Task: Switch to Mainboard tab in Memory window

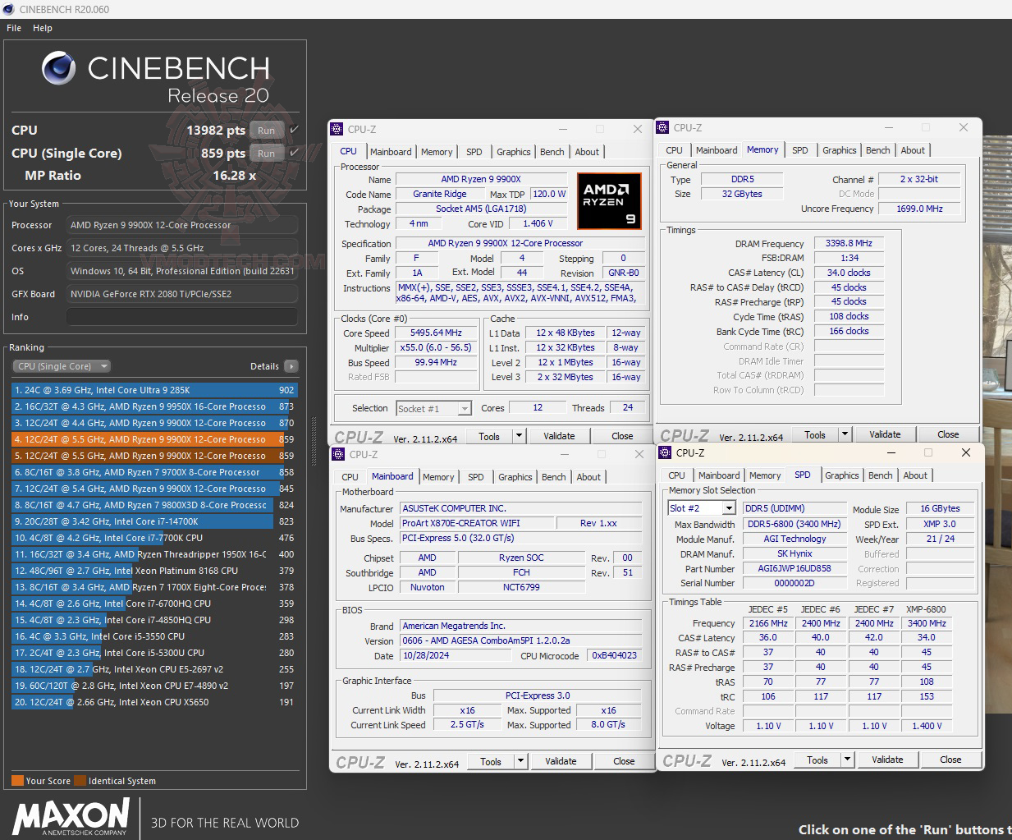Action: pos(717,150)
